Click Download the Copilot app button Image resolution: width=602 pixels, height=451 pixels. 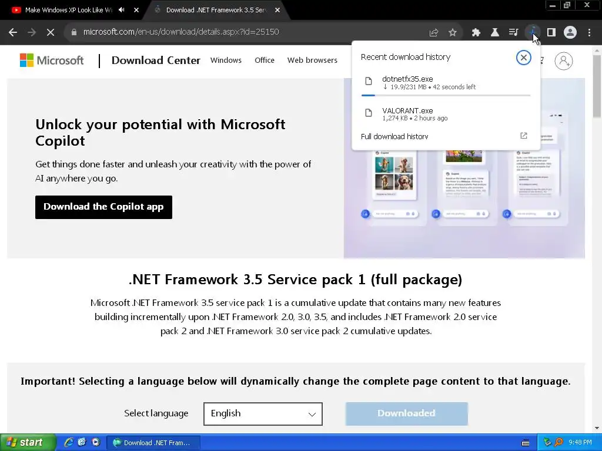click(x=103, y=207)
